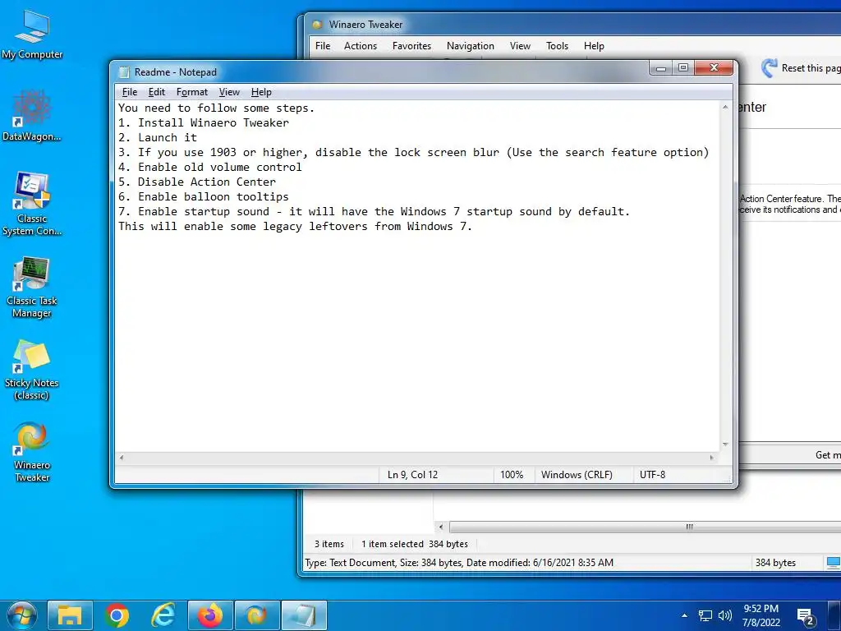Open Winaero Tweaker Actions menu
The height and width of the screenshot is (631, 841).
(361, 46)
